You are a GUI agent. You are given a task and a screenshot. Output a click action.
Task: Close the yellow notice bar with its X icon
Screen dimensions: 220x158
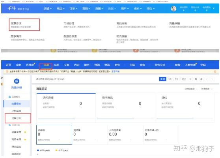215,71
